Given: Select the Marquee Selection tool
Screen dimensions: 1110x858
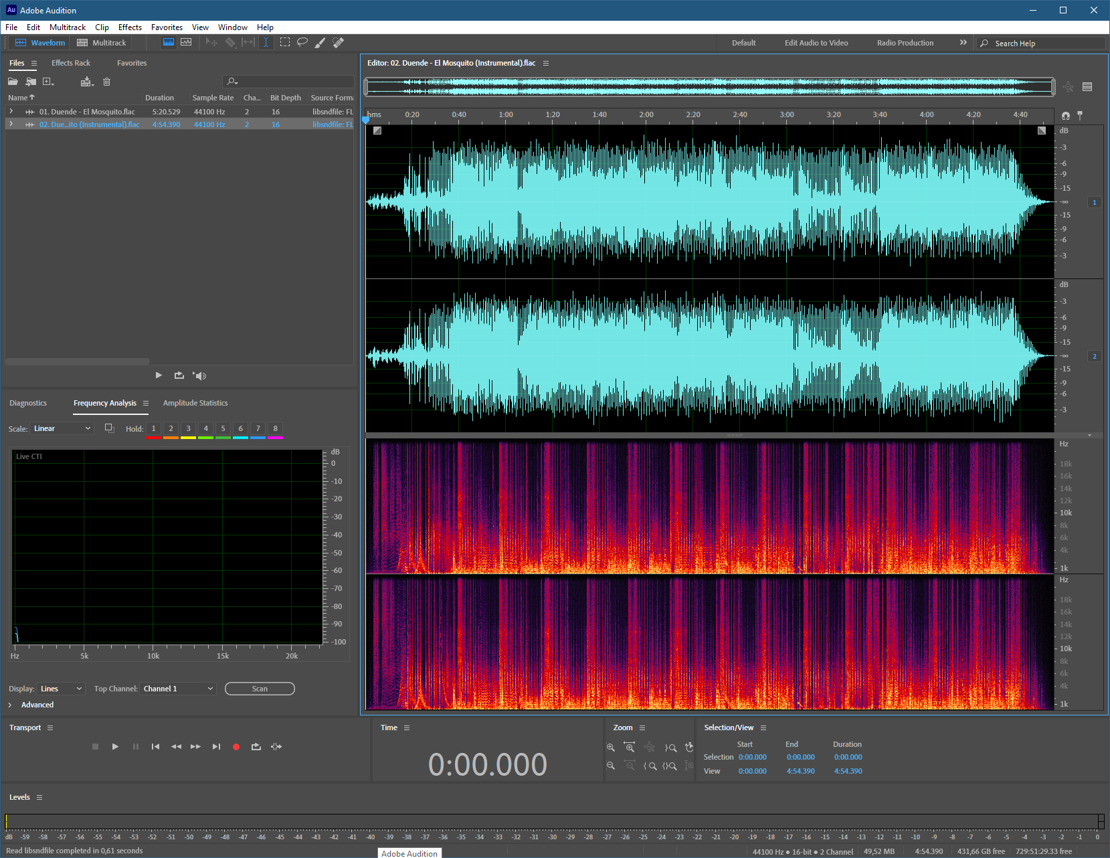Looking at the screenshot, I should pos(285,42).
